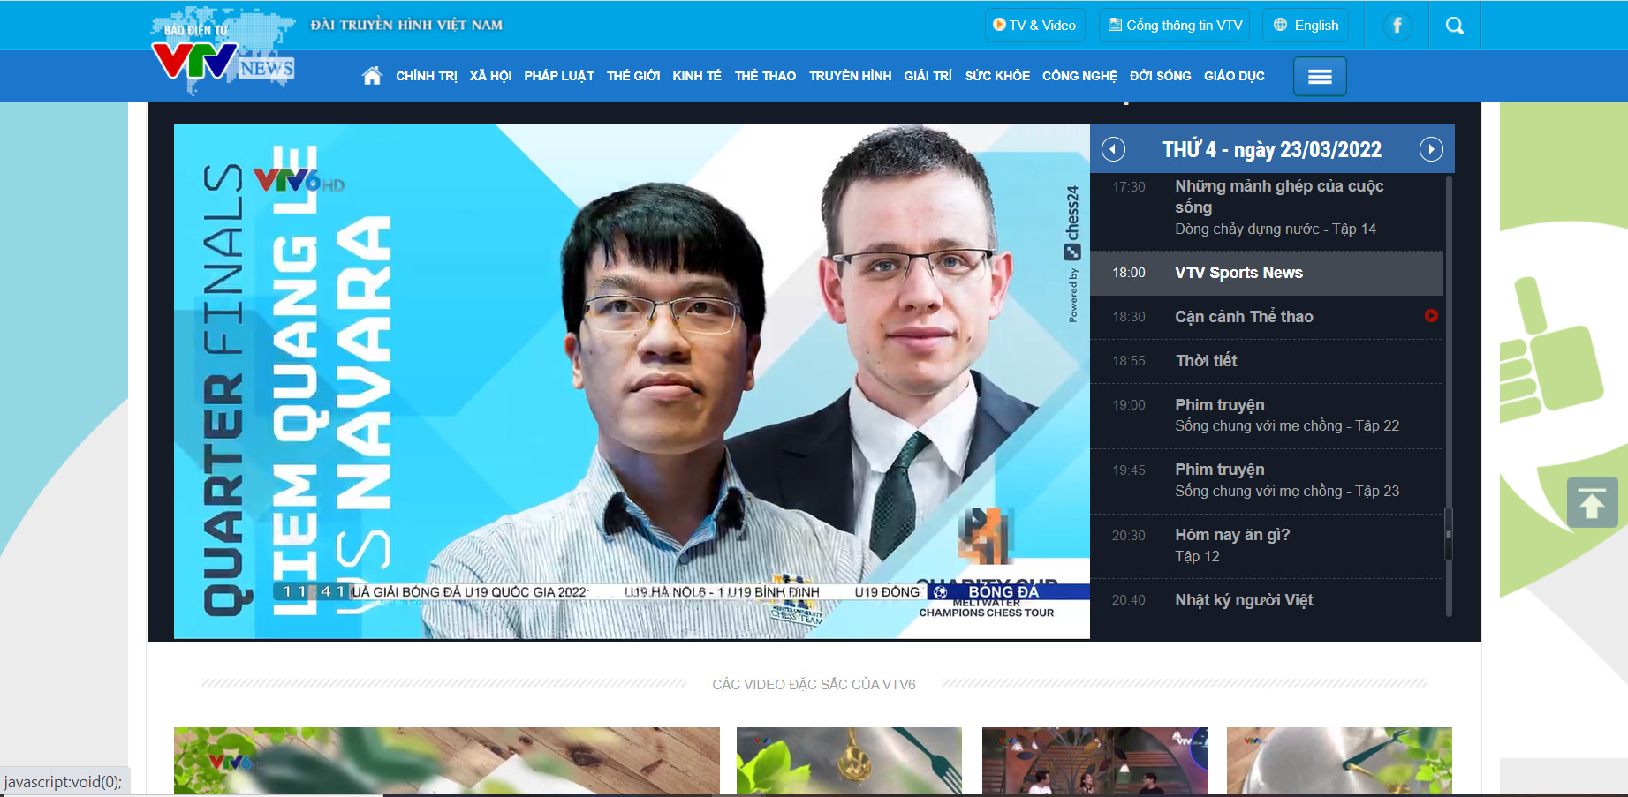Click red live indicator on Cận cảnh Thể thao
This screenshot has height=797, width=1628.
1431,316
